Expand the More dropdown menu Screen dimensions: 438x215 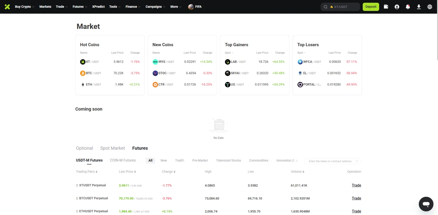coord(176,7)
